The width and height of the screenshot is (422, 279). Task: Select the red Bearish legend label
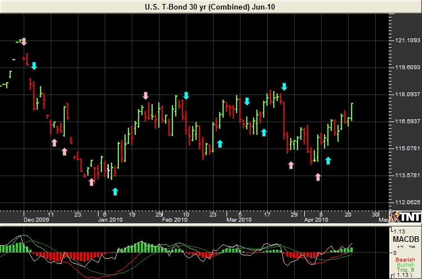point(405,260)
